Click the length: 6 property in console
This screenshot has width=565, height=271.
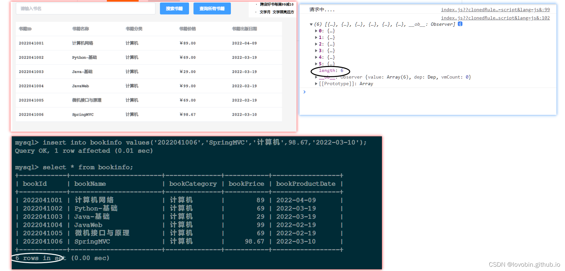click(331, 71)
